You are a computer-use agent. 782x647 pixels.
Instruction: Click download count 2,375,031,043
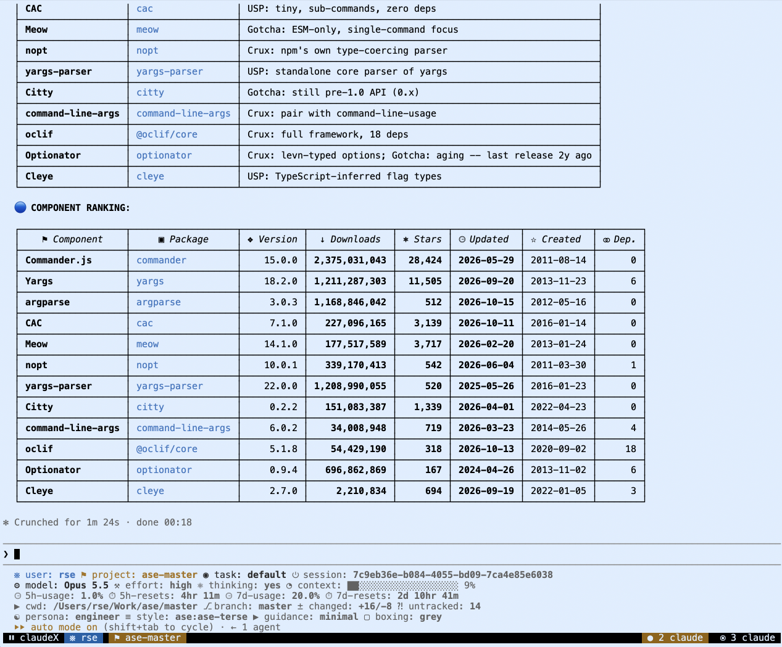tap(350, 260)
